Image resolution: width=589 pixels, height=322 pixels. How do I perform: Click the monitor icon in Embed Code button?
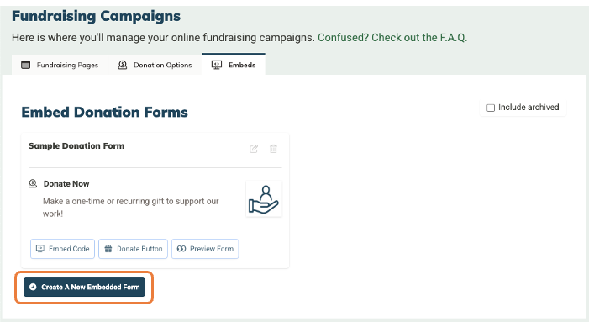(x=39, y=249)
